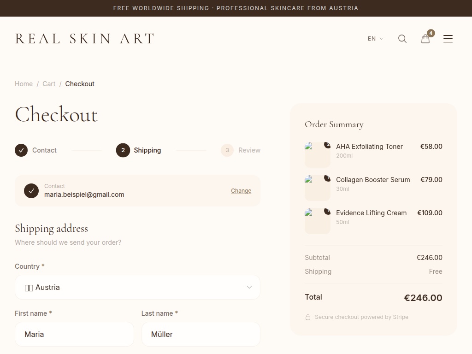Open the hamburger menu icon

(x=448, y=39)
